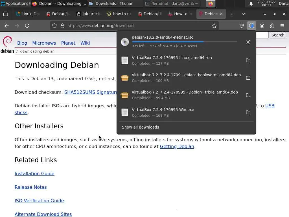
Task: Open the SHA512SUMS checksum link
Action: click(80, 92)
